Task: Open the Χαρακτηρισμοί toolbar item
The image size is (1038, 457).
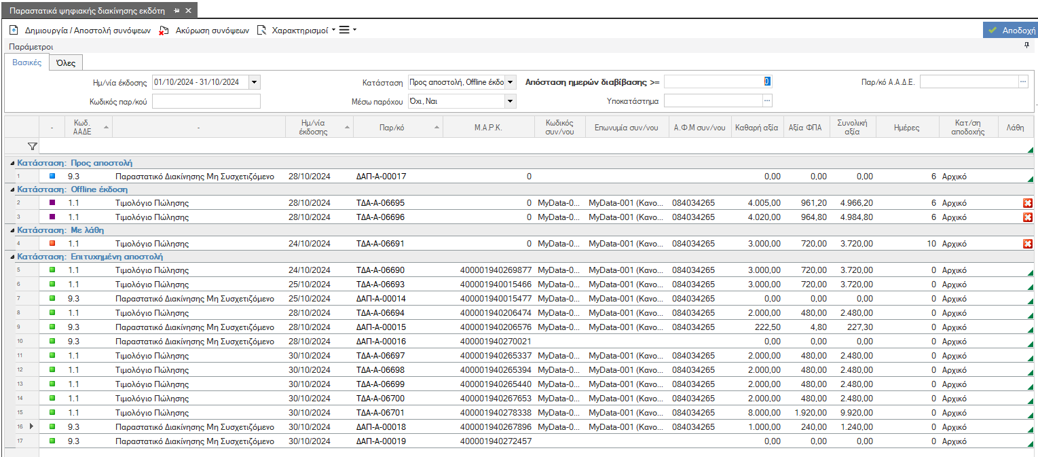Action: point(298,30)
